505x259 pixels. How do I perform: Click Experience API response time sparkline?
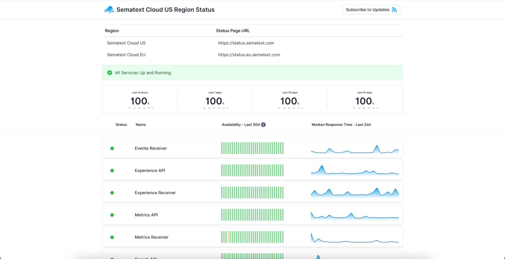[355, 170]
